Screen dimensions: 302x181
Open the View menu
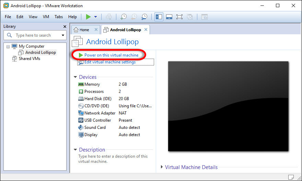[33, 17]
